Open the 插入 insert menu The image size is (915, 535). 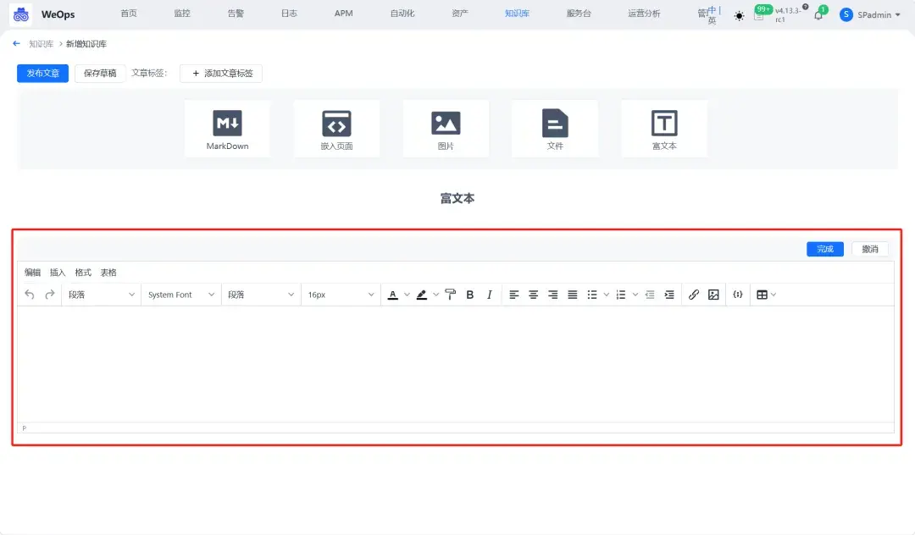(x=56, y=272)
